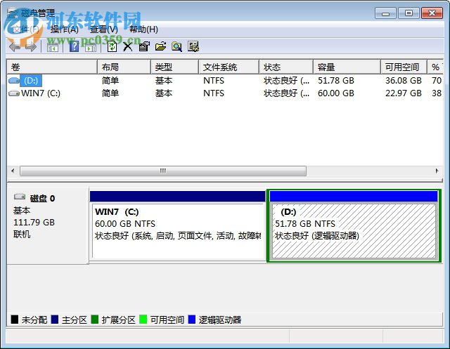Image resolution: width=450 pixels, height=349 pixels.
Task: Close the Disk Management window
Action: tap(432, 13)
